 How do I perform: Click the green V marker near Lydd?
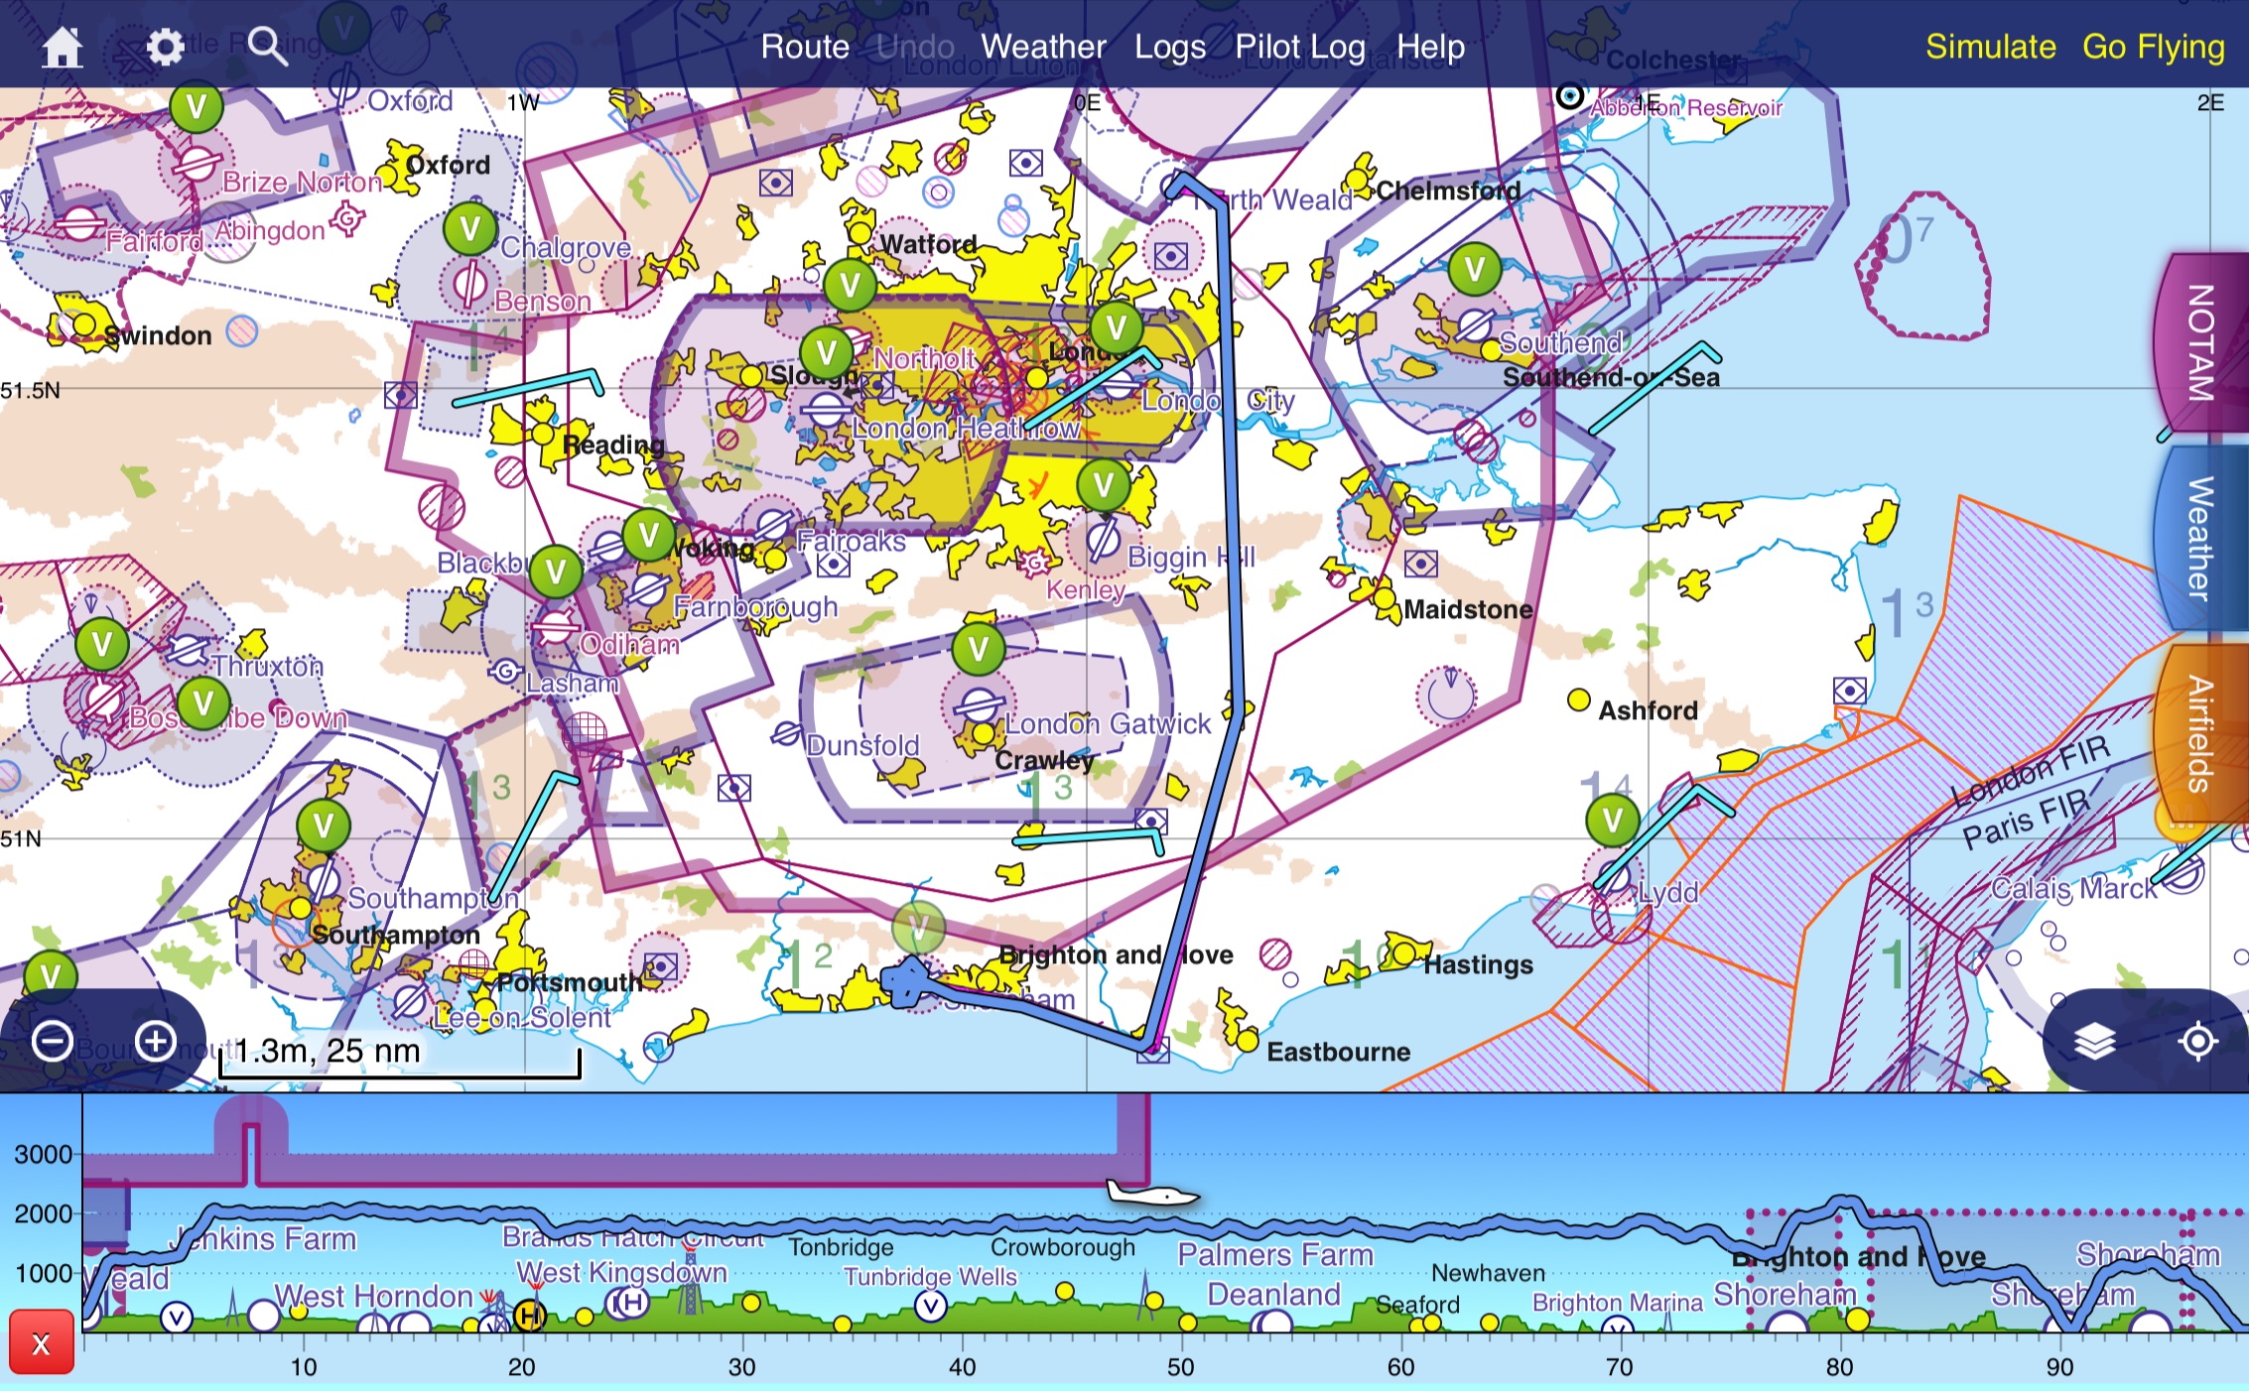1612,821
